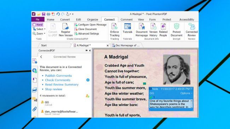Open the File menu

38,19
